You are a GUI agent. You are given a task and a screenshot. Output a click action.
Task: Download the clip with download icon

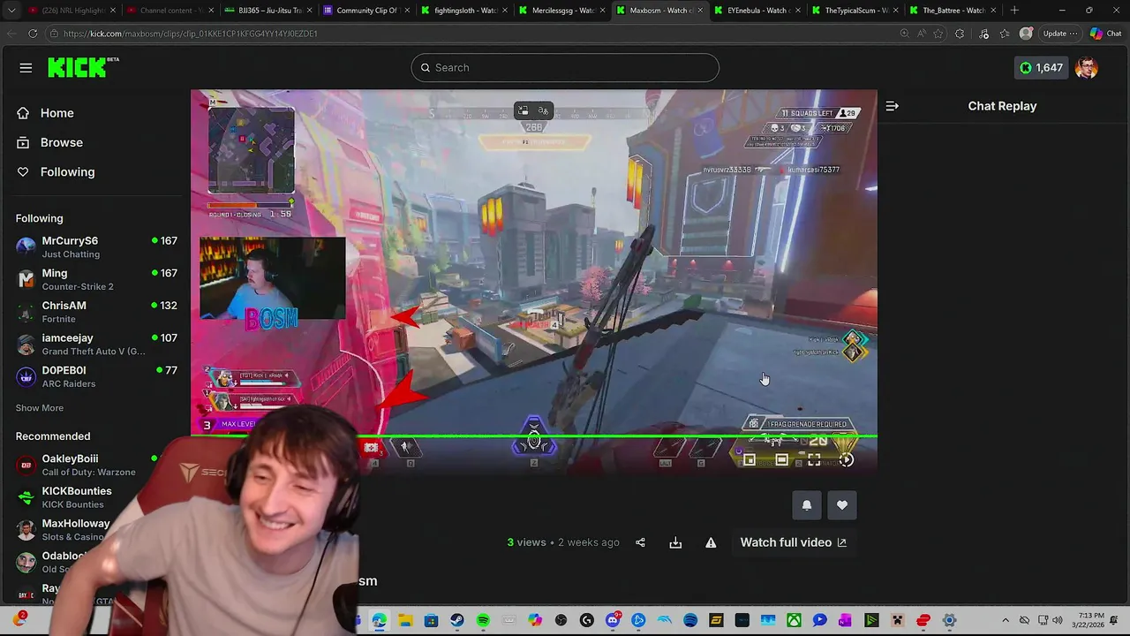point(675,542)
